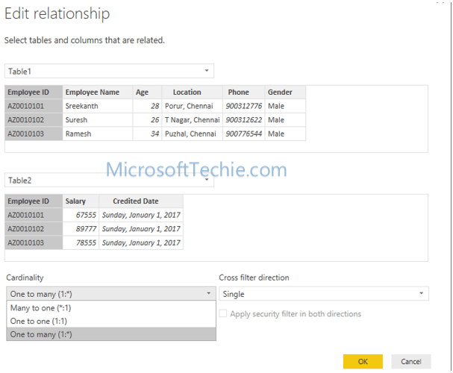Select Employee ID column in Table2
The image size is (453, 373).
point(28,201)
